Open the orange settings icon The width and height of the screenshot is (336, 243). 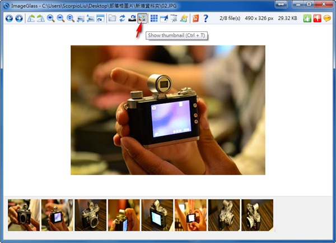coord(195,19)
